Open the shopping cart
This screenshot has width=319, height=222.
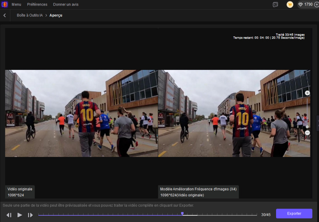tap(290, 4)
